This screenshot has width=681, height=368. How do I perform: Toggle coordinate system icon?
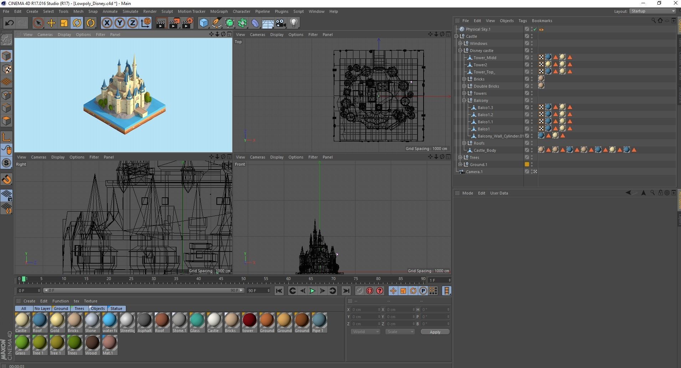click(146, 23)
